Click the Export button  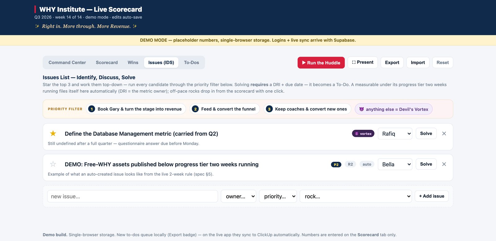pyautogui.click(x=392, y=63)
